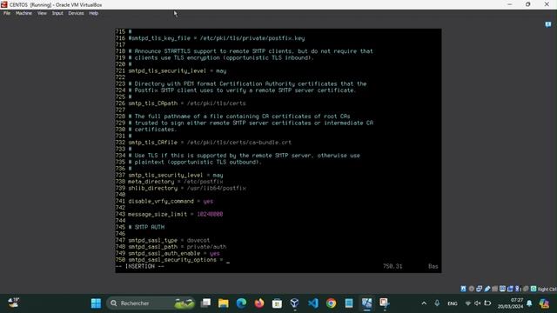Change the ENG input language

click(x=453, y=303)
